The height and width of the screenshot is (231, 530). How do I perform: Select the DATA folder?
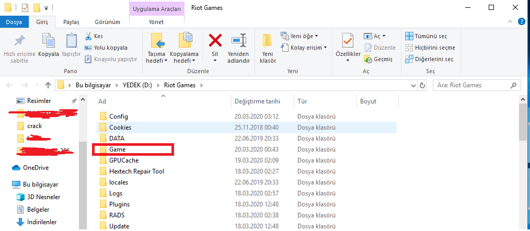coord(246,138)
